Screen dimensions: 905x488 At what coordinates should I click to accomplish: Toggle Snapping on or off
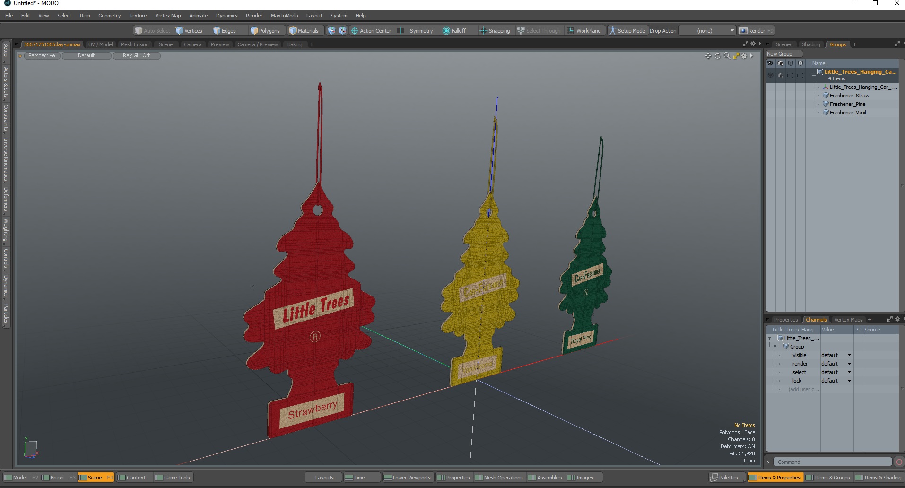click(495, 31)
